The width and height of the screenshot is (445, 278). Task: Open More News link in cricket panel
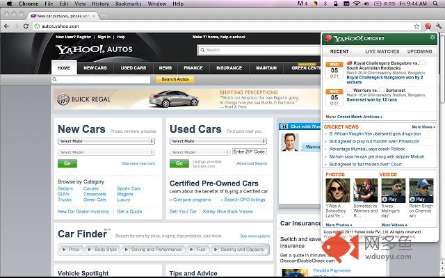423,126
